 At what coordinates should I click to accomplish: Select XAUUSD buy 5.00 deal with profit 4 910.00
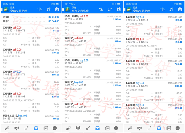click(x=154, y=113)
